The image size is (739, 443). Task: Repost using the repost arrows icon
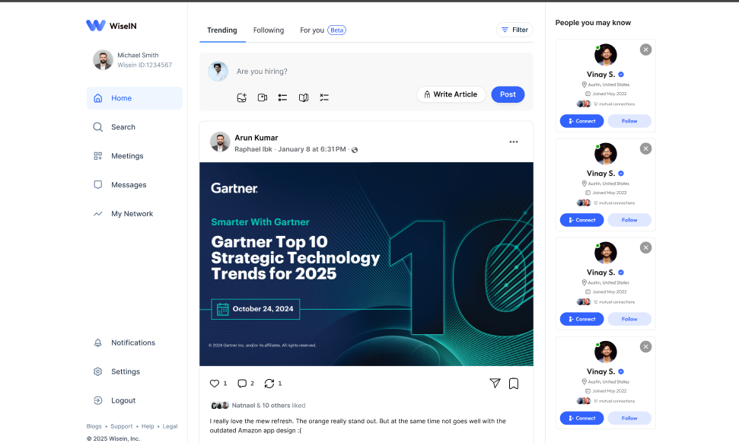(x=269, y=383)
